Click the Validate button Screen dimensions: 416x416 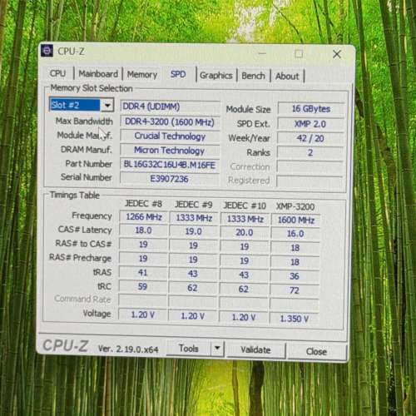click(255, 349)
